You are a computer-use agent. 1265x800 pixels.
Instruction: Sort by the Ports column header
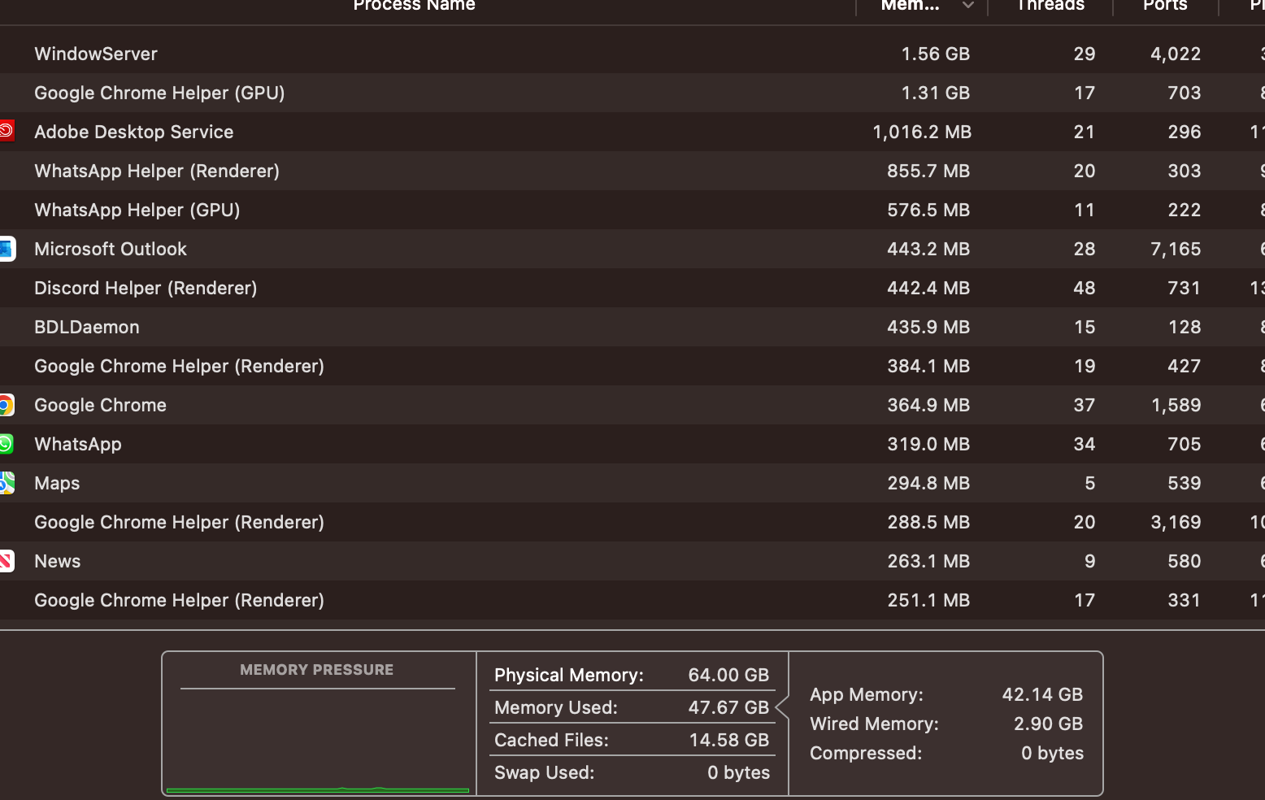pos(1165,6)
